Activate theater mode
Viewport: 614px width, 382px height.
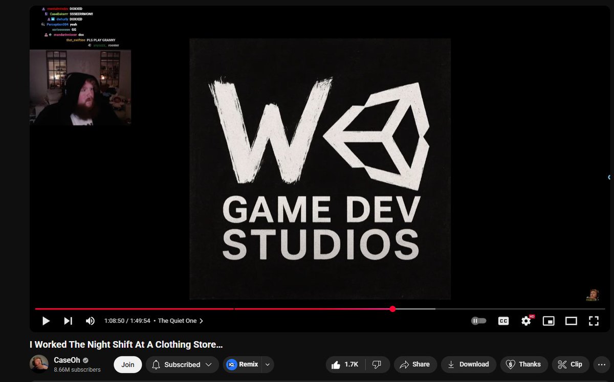571,321
